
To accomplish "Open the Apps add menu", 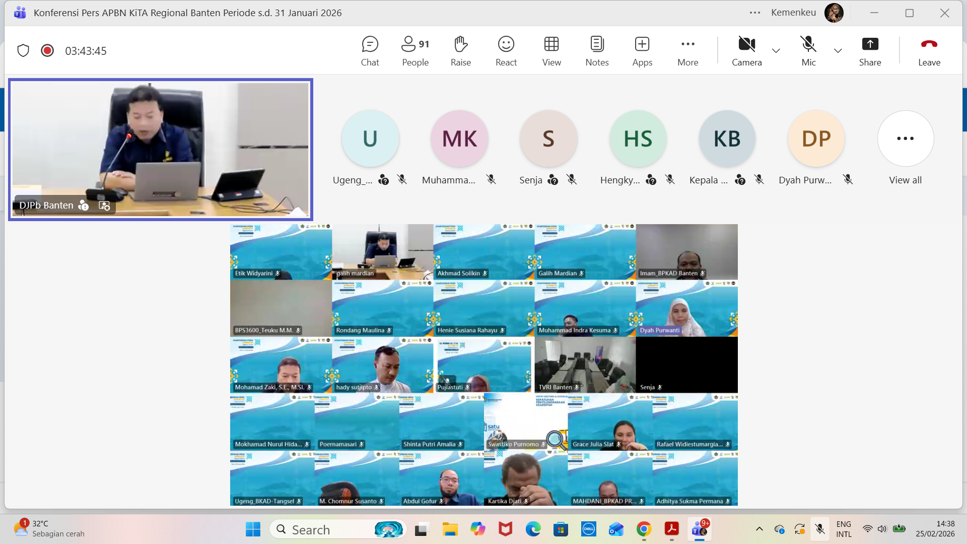I will coord(642,50).
